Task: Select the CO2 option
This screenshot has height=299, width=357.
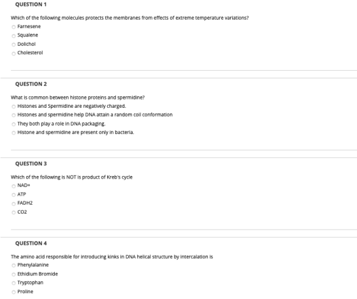Action: point(13,212)
